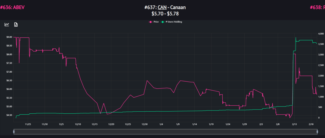Click the file checkmark export icon
Viewport: 325px width, 138px height.
16,25
